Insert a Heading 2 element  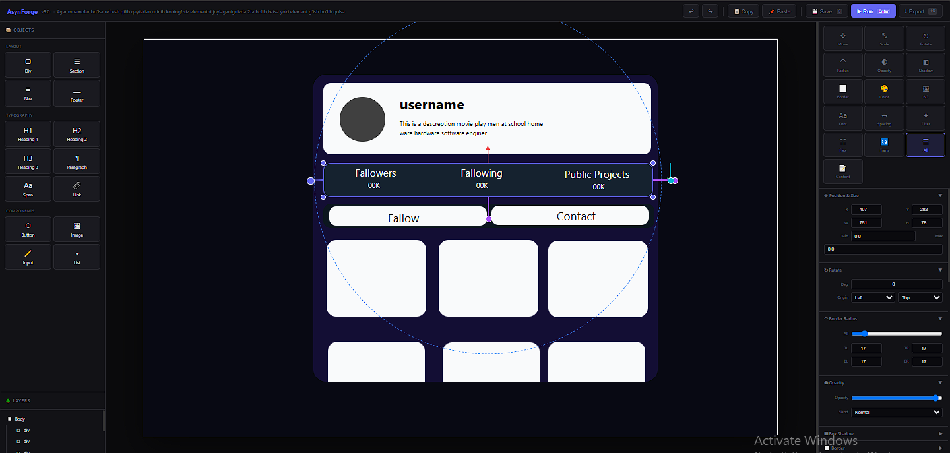pos(77,134)
